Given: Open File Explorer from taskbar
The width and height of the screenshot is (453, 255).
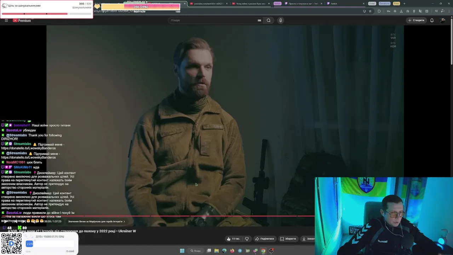Looking at the screenshot, I should coord(217,251).
